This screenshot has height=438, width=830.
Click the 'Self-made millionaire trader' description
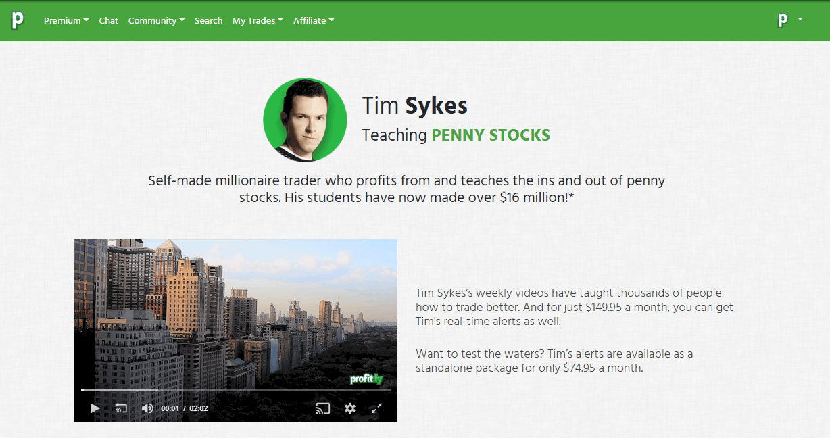click(406, 189)
